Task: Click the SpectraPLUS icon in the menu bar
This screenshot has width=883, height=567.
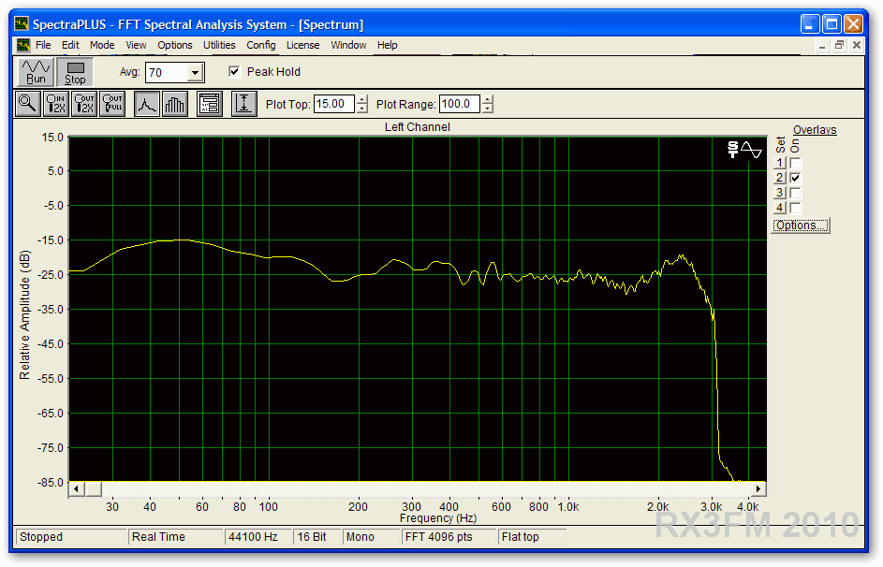Action: point(23,45)
